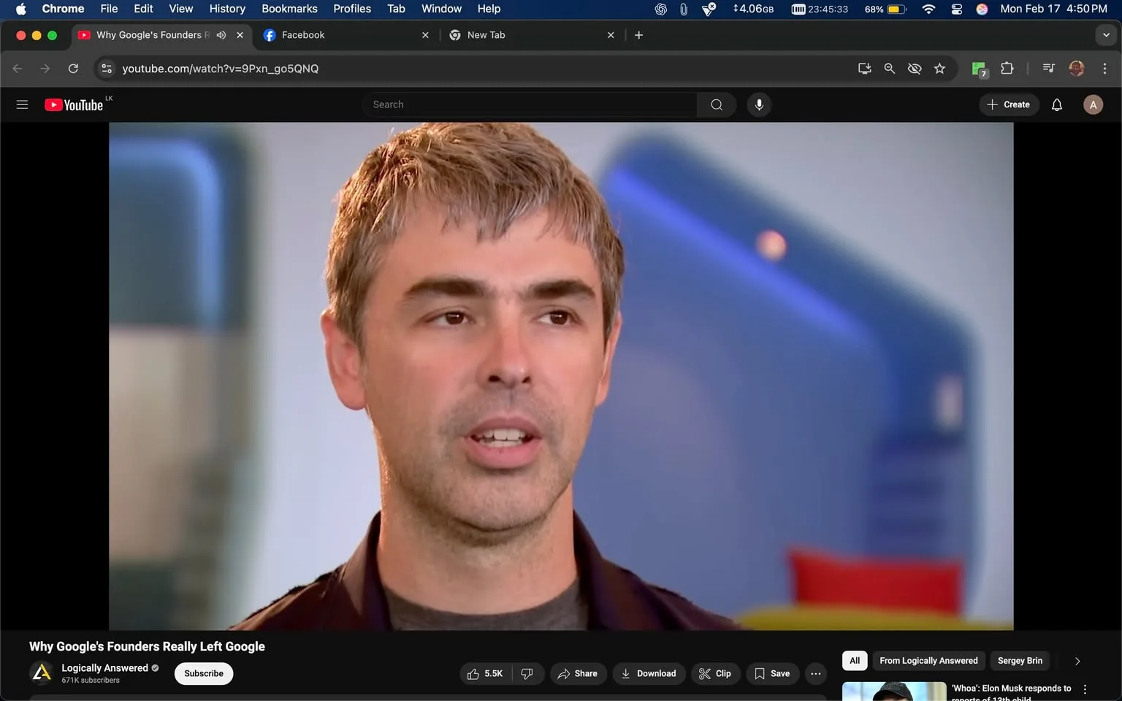Expand the tab search dropdown arrow
Screen dimensions: 1122x701
(1106, 35)
